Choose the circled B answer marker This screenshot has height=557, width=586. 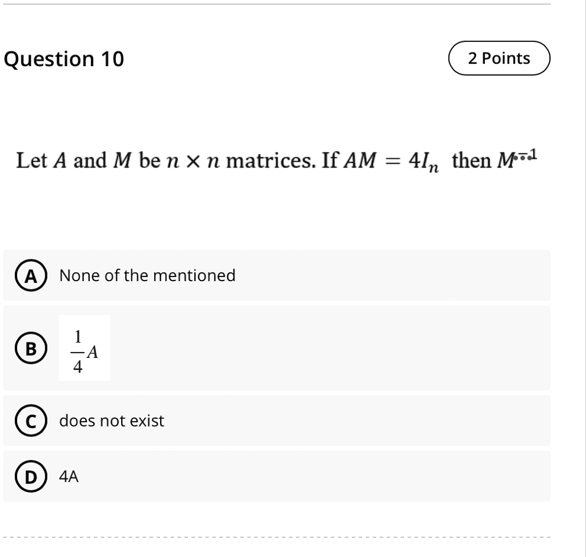pyautogui.click(x=31, y=348)
